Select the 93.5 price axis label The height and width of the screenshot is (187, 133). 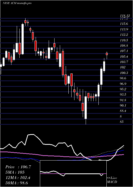coord(123,95)
